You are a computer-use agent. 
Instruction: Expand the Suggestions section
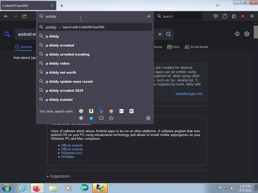point(58,176)
